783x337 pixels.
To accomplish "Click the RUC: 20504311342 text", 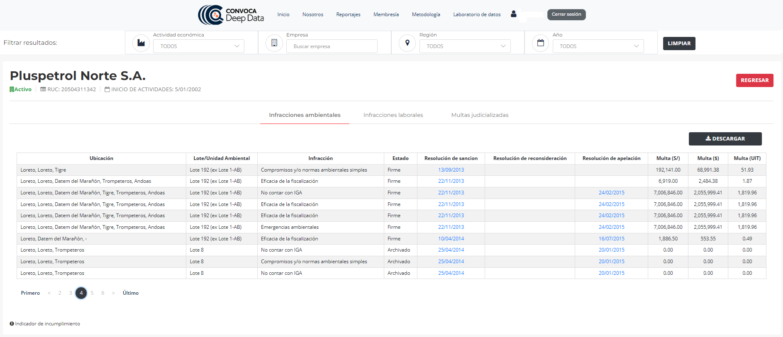I will tap(71, 90).
